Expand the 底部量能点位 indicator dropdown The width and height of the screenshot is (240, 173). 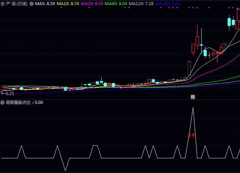(3, 102)
